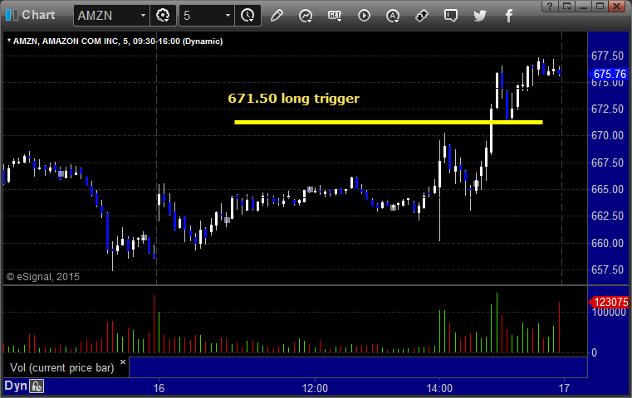The height and width of the screenshot is (398, 632).
Task: Close the Vol study panel X
Action: tap(123, 362)
